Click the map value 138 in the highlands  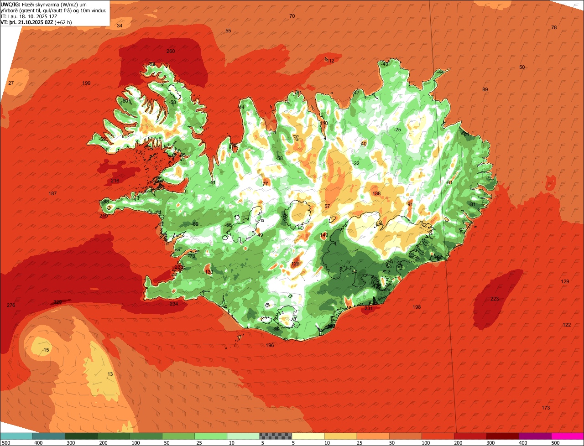[x=376, y=194]
